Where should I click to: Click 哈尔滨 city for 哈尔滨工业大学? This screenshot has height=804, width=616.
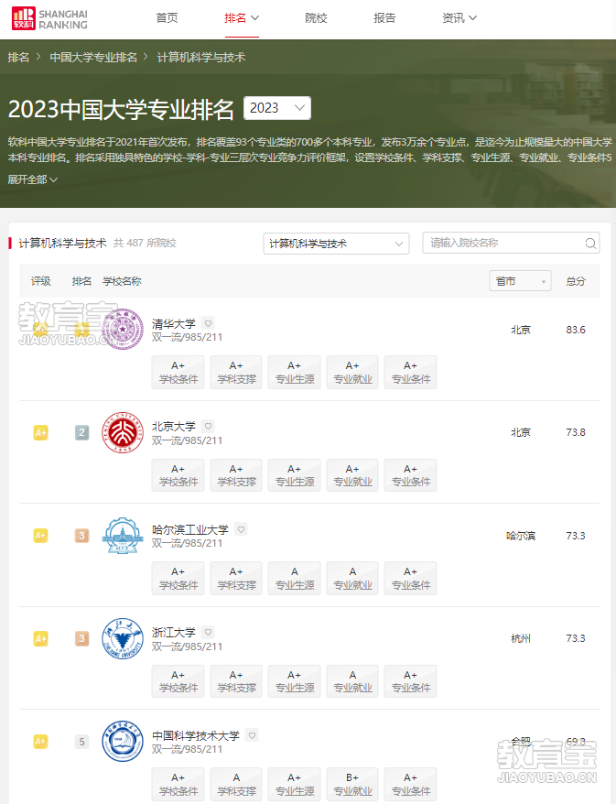(521, 536)
